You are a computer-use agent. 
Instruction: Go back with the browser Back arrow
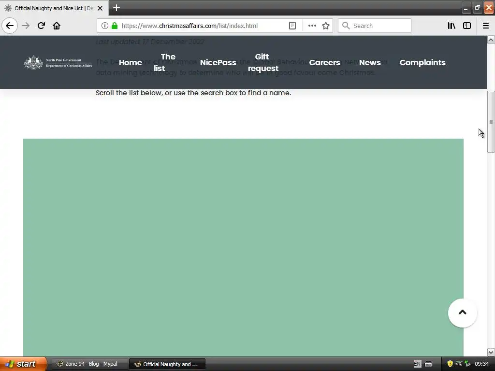pos(10,26)
